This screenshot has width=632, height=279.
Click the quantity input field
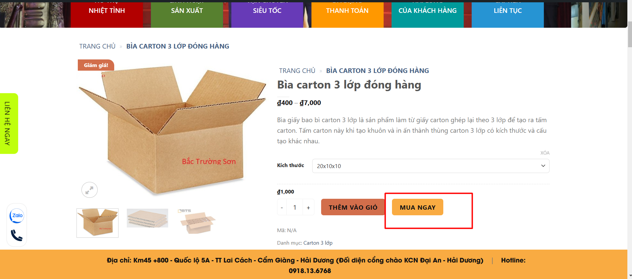click(x=295, y=208)
